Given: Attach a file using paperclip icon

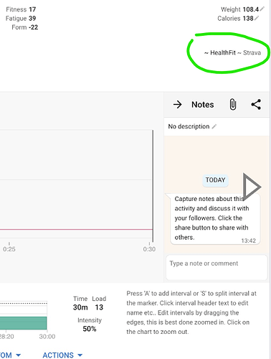Looking at the screenshot, I should 233,105.
